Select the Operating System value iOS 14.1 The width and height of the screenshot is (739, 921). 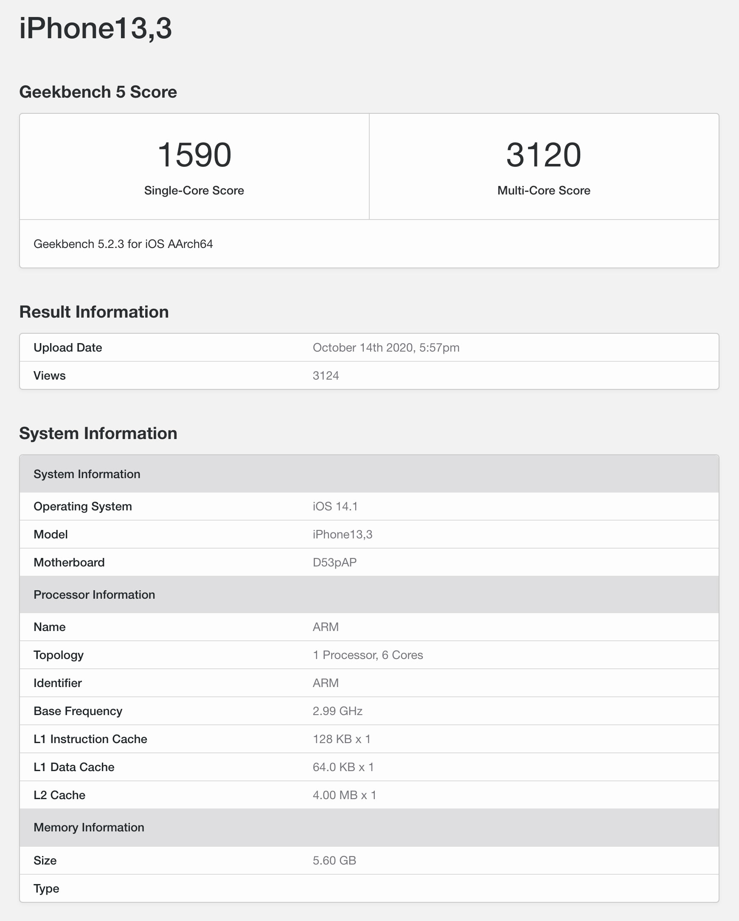335,507
